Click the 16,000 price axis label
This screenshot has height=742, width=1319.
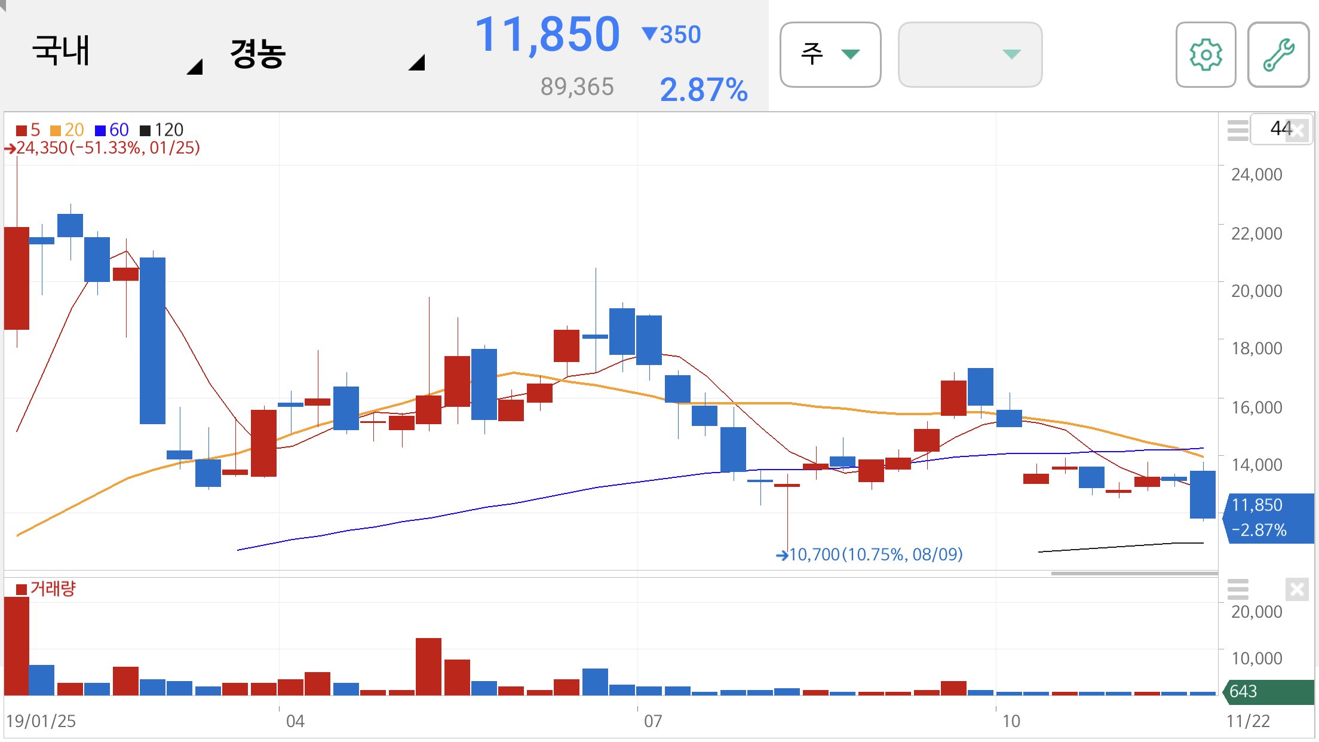coord(1257,407)
